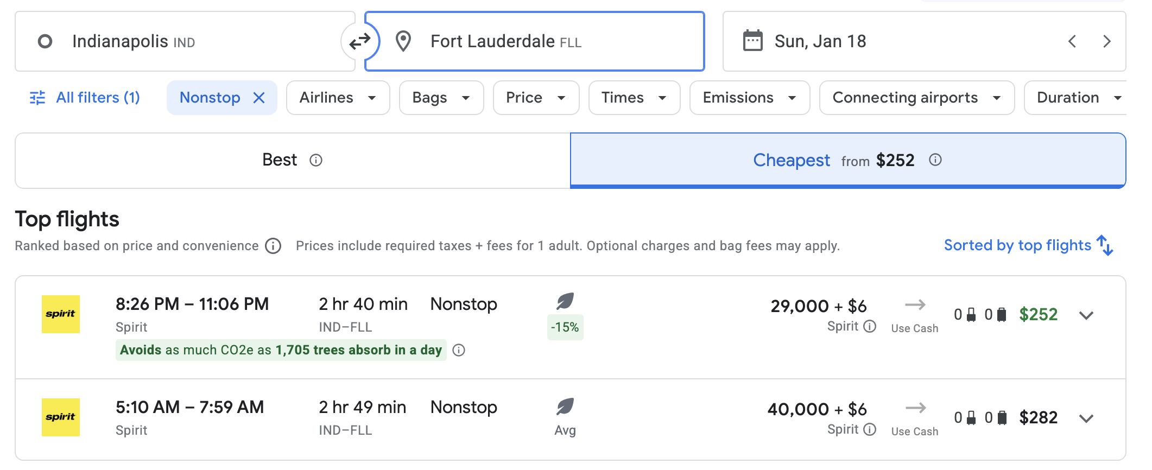Screen dimensions: 1152x470
Task: Click the calendar icon beside Sun, Jan 18
Action: click(x=752, y=41)
